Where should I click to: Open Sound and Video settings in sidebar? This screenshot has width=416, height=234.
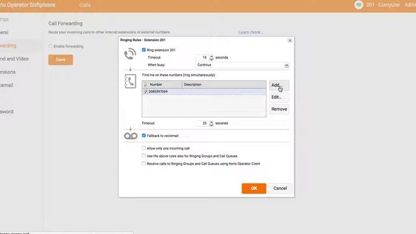pos(14,59)
